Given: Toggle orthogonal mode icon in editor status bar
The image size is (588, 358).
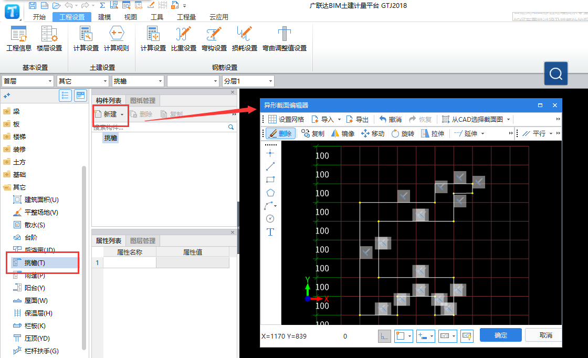Looking at the screenshot, I should tap(384, 336).
